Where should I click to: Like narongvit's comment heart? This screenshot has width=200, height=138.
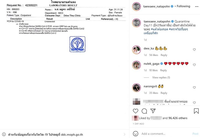pos(194,87)
